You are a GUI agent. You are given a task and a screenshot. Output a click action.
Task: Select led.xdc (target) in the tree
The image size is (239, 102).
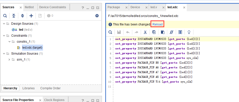(x=32, y=48)
